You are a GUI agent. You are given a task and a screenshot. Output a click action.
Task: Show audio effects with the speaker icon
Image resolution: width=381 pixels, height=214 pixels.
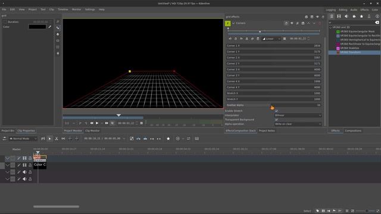coord(346,16)
